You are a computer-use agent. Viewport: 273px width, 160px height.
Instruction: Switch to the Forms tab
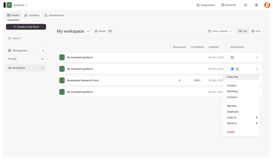pos(13,15)
